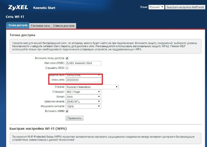Click the Применить button
Image resolution: width=207 pixels, height=147 pixels.
(x=74, y=118)
